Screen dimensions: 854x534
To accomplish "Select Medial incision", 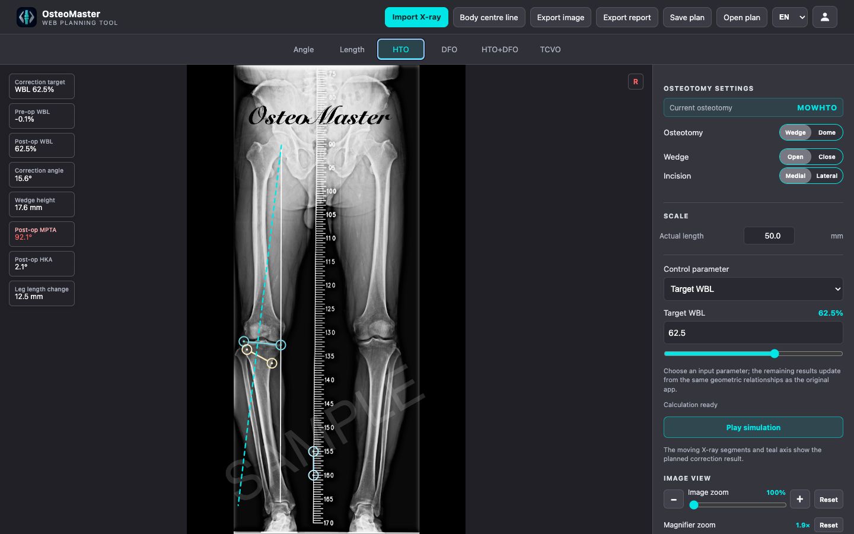I will [x=795, y=176].
